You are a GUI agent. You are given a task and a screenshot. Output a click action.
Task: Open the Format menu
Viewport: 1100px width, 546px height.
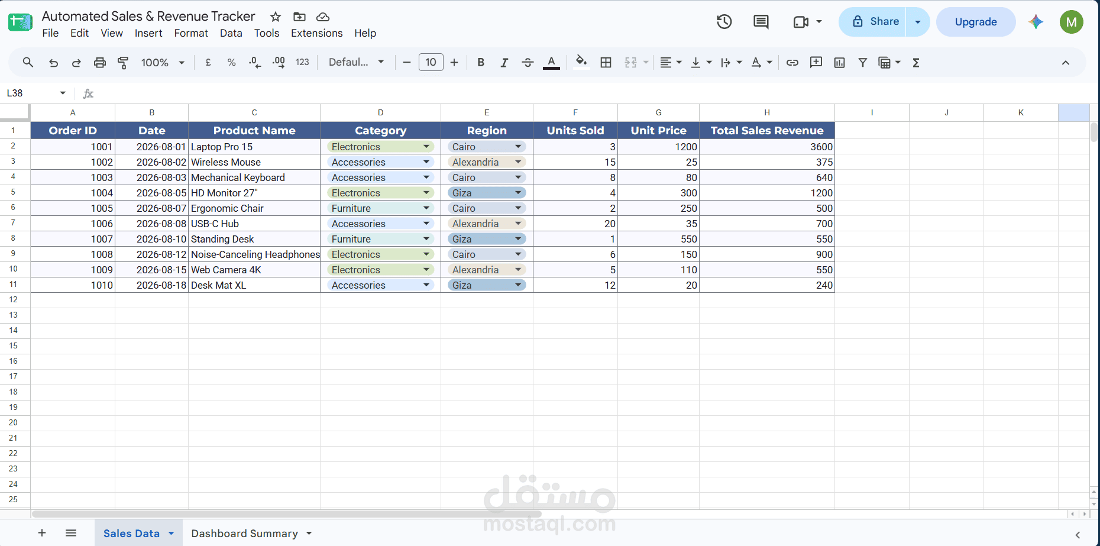[191, 33]
